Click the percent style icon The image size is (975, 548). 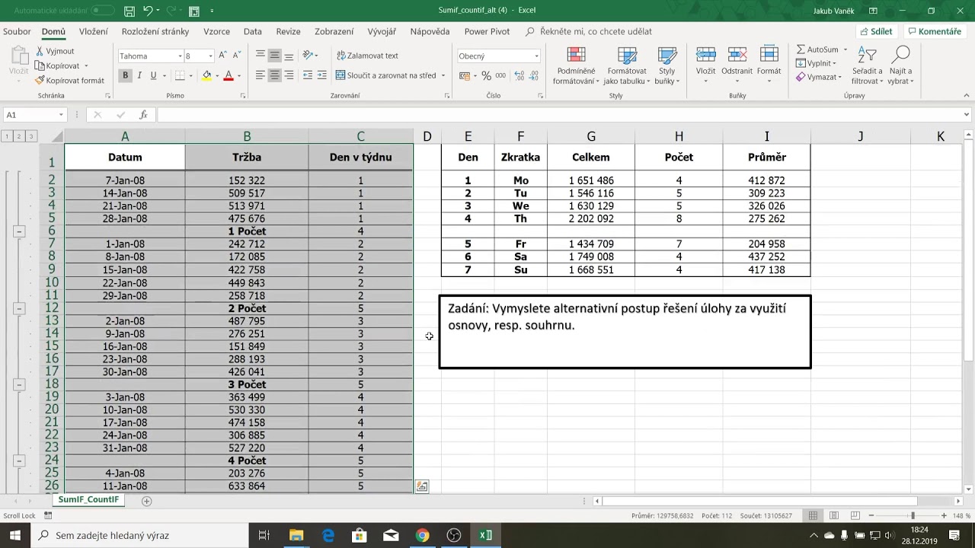[486, 75]
